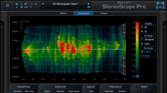167x93 pixels.
Task: Open the main menu icon
Action: [17, 4]
